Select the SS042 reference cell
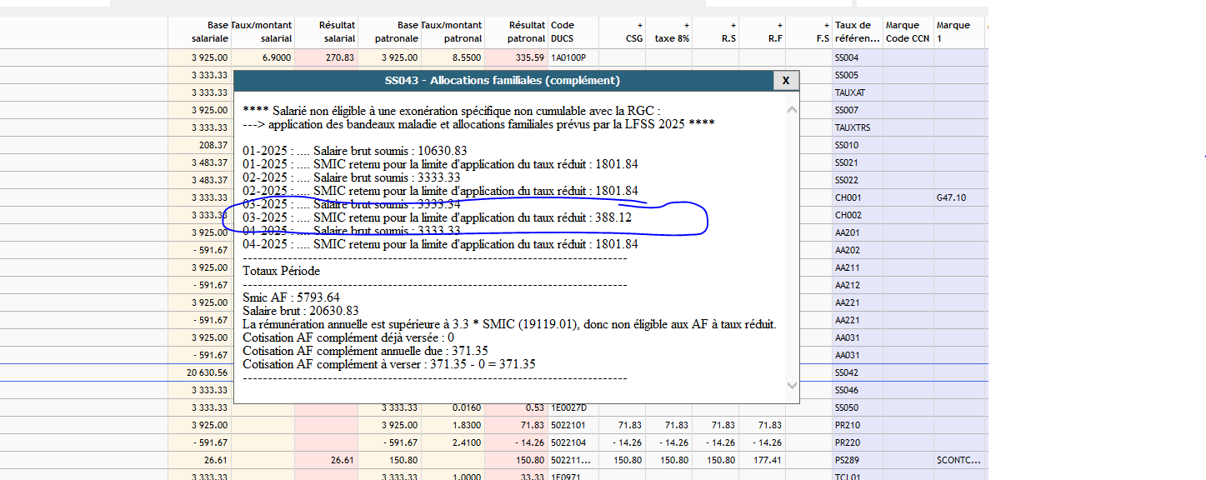Image resolution: width=1206 pixels, height=480 pixels. tap(858, 372)
